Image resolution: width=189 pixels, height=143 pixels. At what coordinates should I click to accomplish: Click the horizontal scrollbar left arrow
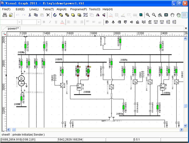click(x=8, y=130)
